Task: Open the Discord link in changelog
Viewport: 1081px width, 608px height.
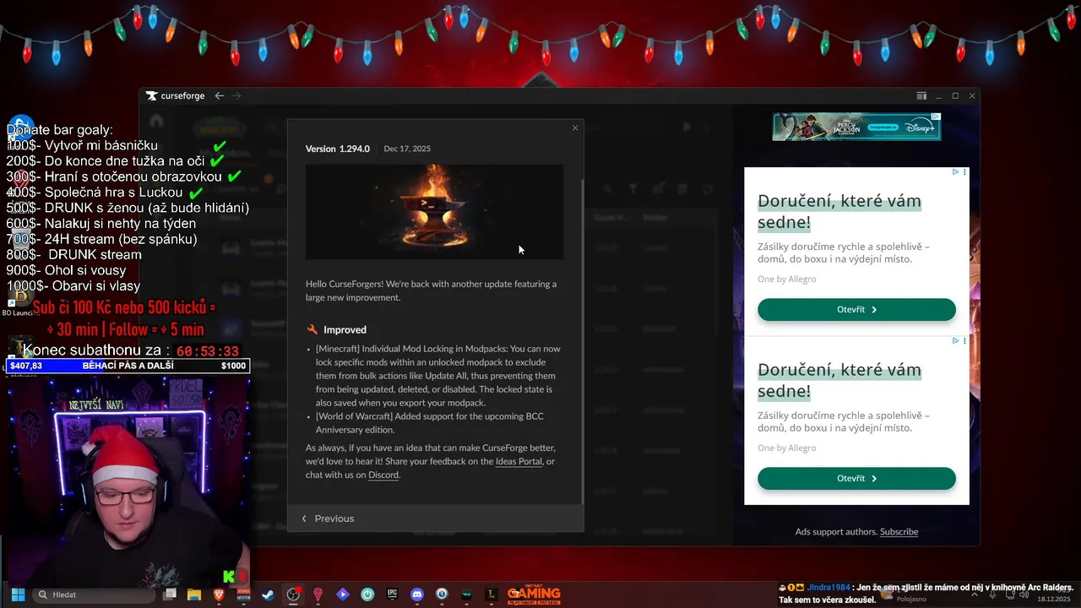Action: pyautogui.click(x=383, y=475)
